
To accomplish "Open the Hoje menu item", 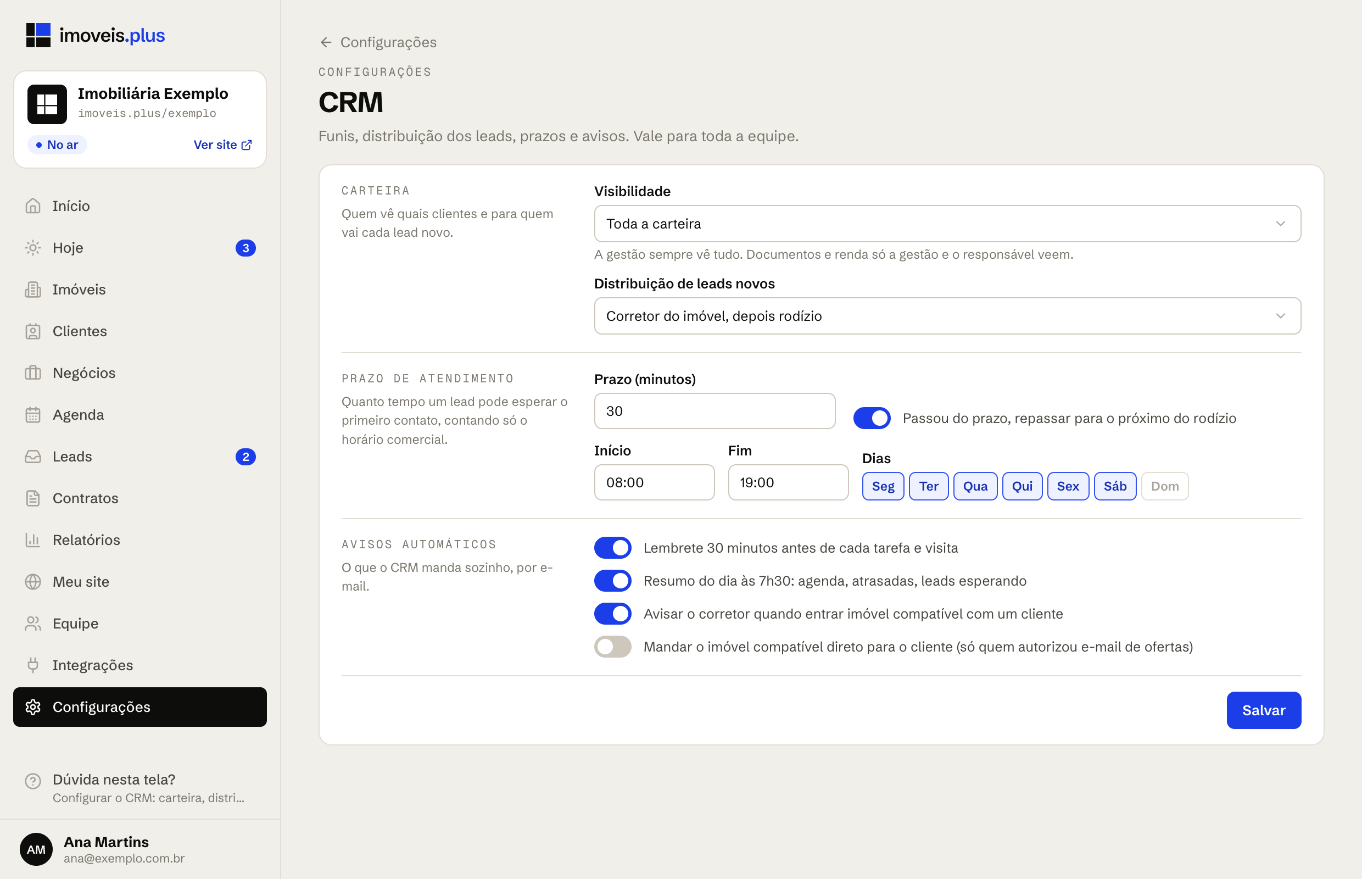I will [140, 248].
